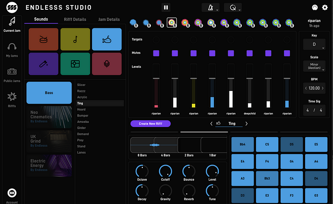
Task: Open UK Grind sound pack
Action: coord(49,141)
